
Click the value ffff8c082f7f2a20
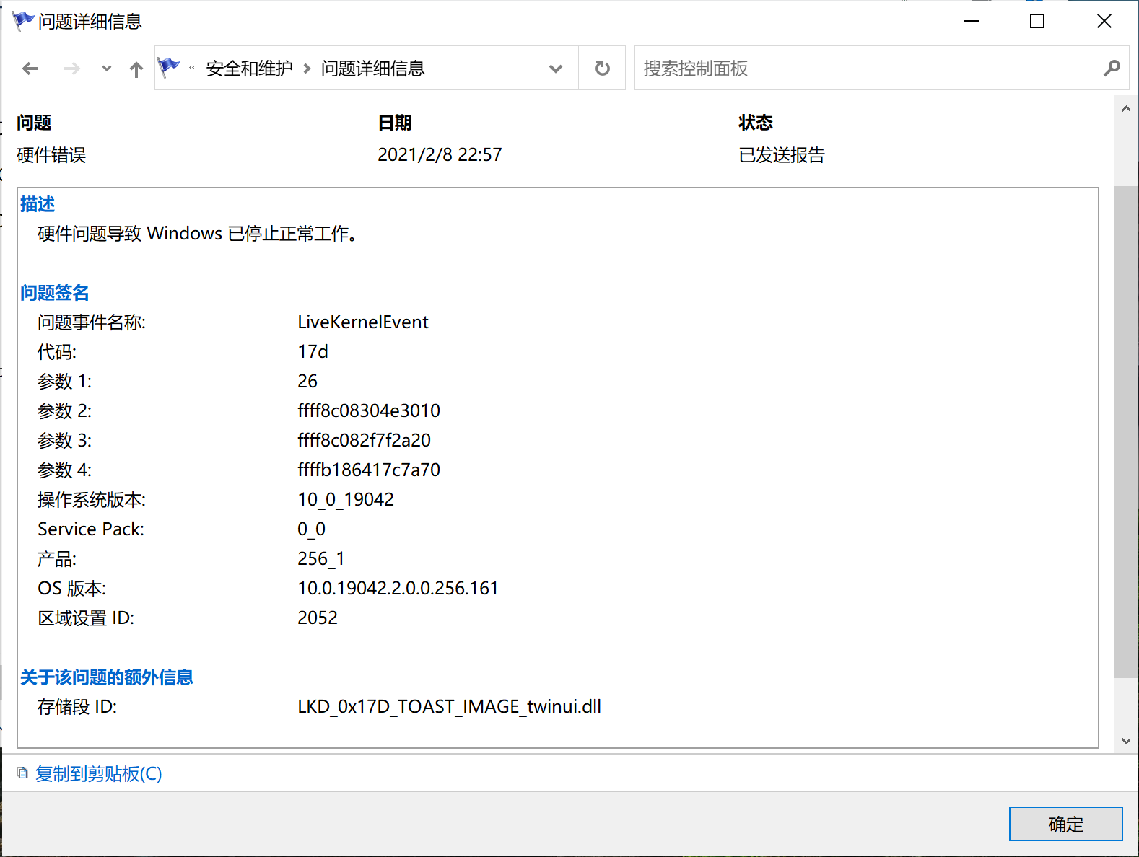(364, 440)
